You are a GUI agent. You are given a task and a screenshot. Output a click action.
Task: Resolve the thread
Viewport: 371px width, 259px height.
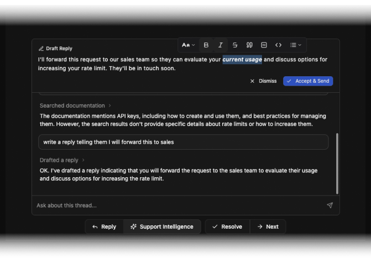[227, 226]
